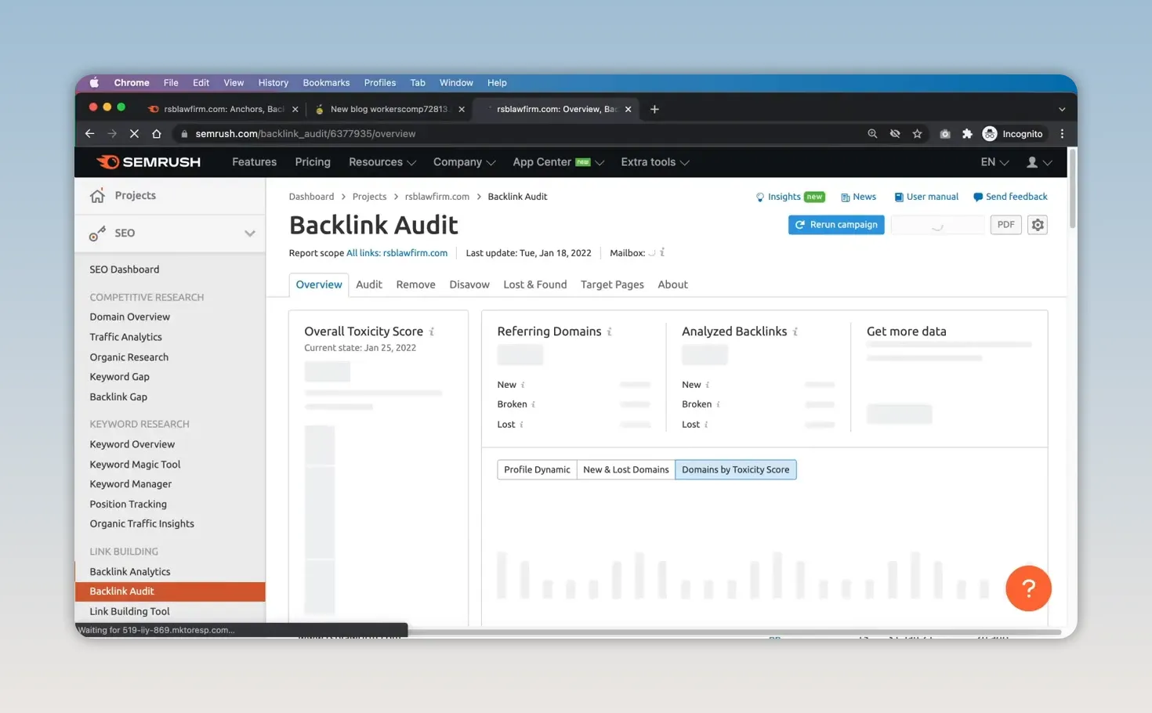
Task: Bookmark page with star icon
Action: [917, 134]
